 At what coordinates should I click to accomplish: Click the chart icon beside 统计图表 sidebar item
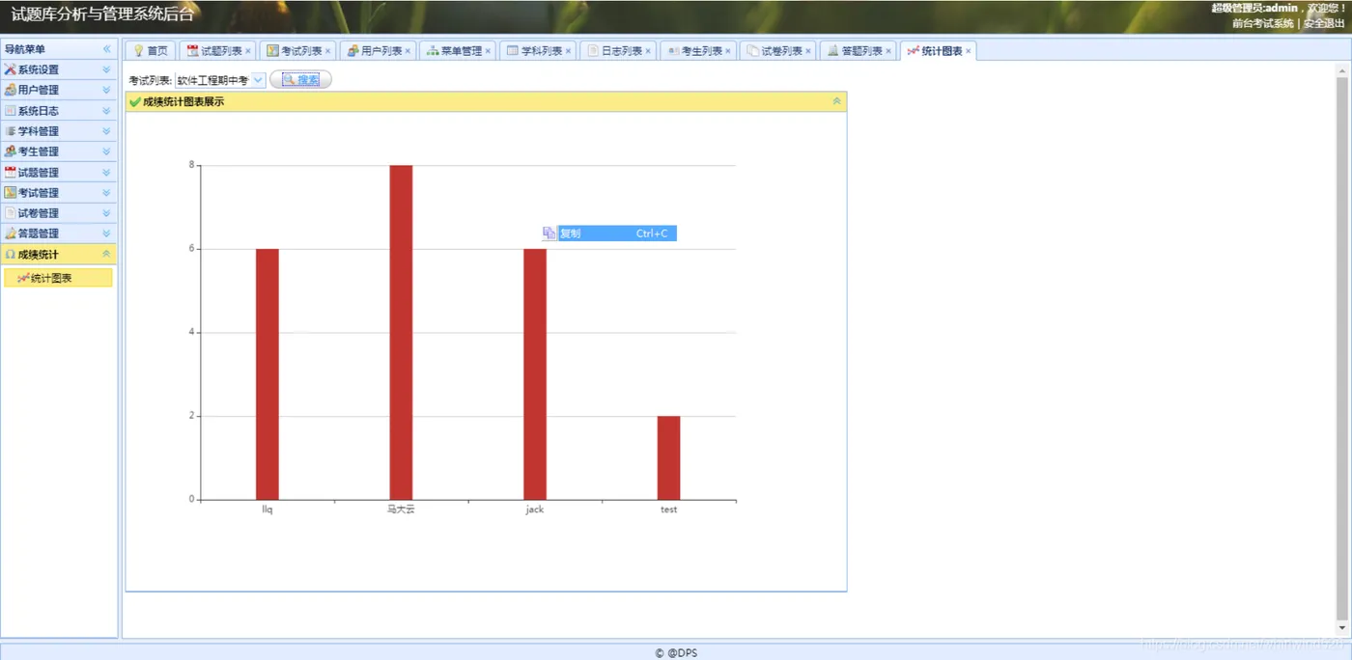[x=23, y=278]
